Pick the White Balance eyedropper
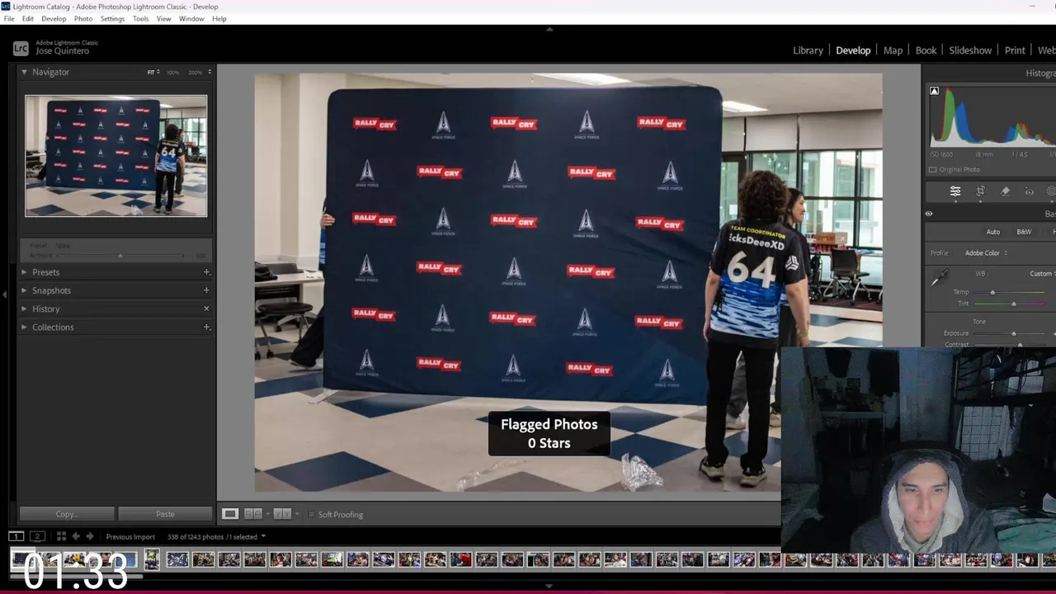The image size is (1056, 594). [x=939, y=279]
